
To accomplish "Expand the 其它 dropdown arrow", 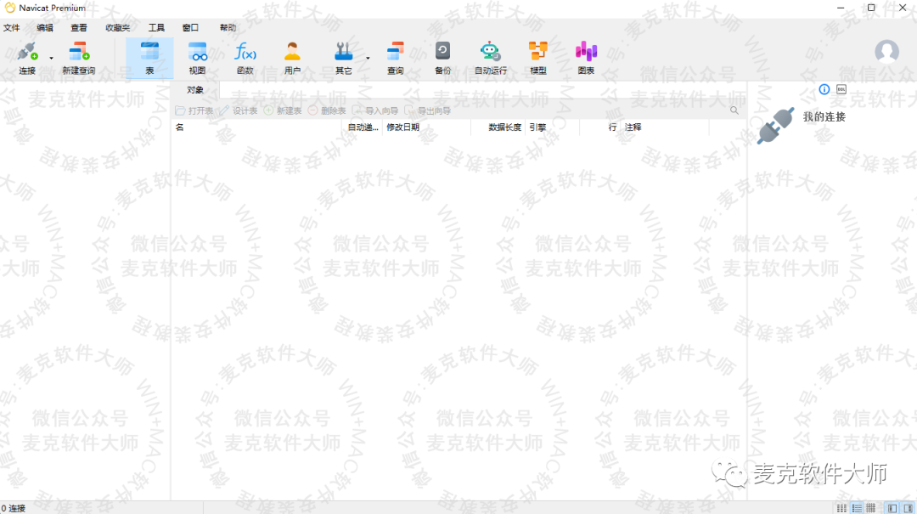I will 368,58.
